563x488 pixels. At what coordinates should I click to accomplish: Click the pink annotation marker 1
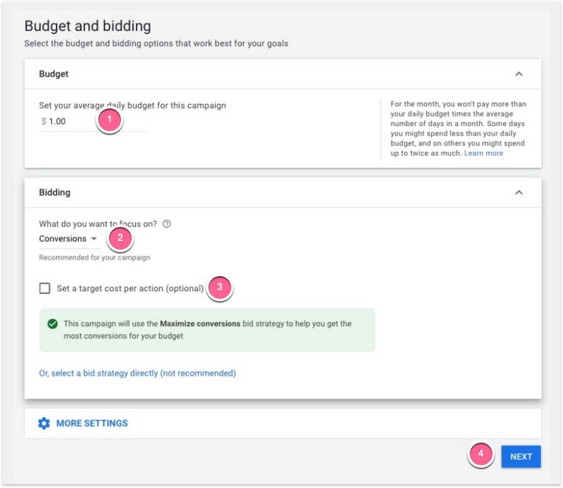(109, 120)
